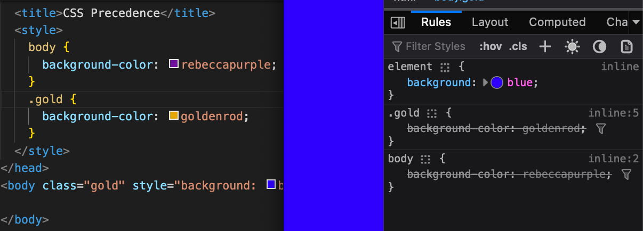Viewport: 643px width, 231px height.
Task: Open the blue color picker swatch
Action: [497, 82]
